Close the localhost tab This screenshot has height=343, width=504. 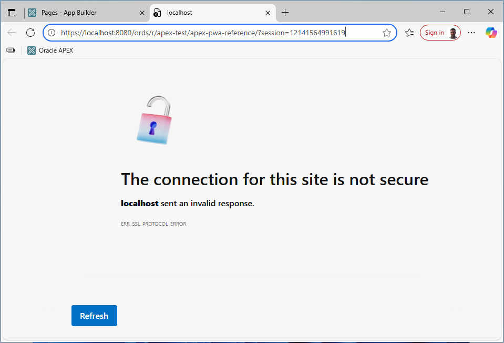pyautogui.click(x=268, y=13)
